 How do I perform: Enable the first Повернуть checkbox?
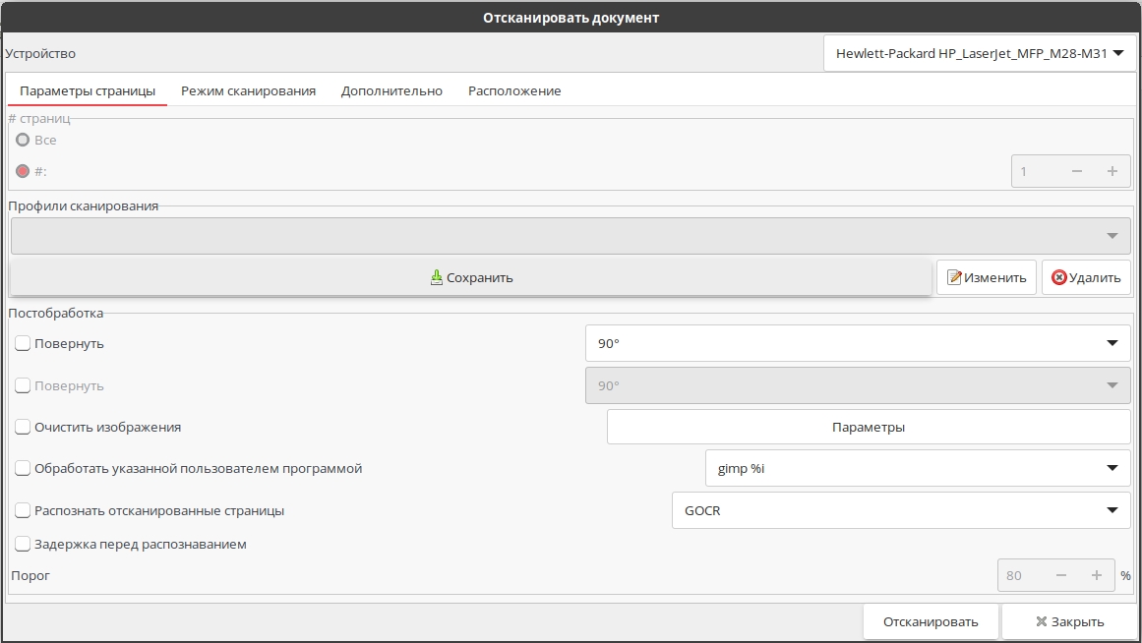coord(23,344)
